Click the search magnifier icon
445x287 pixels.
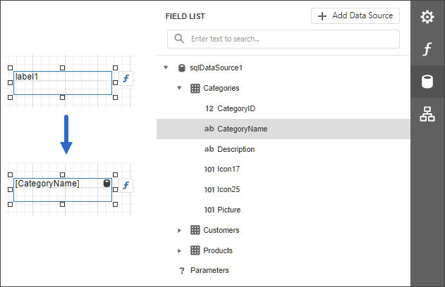tap(179, 39)
